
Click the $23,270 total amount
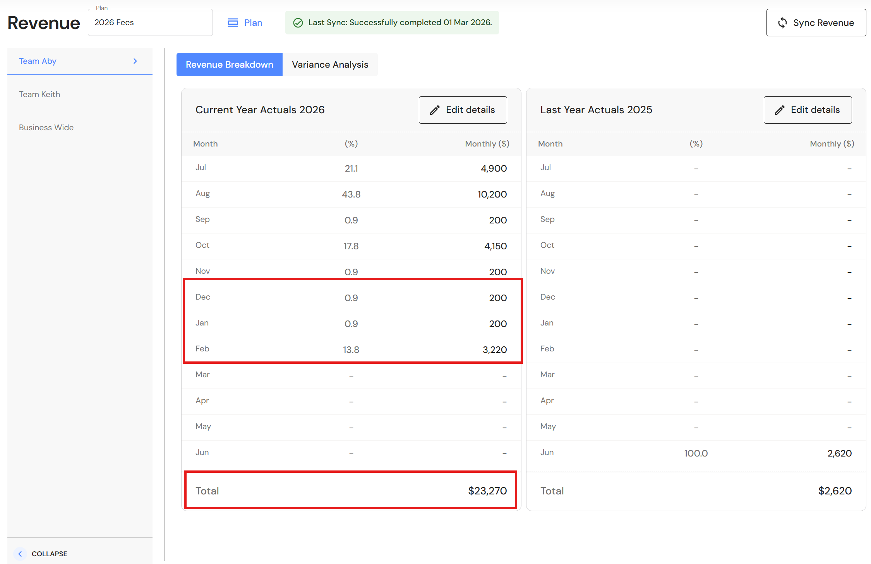487,491
